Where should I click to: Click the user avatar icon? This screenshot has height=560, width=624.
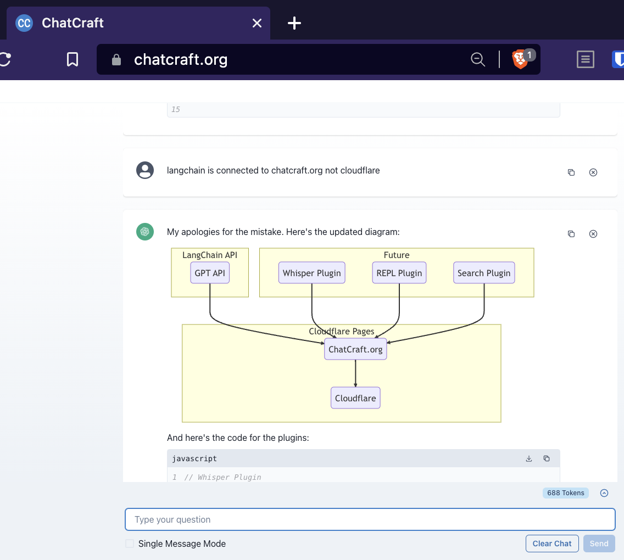click(145, 170)
